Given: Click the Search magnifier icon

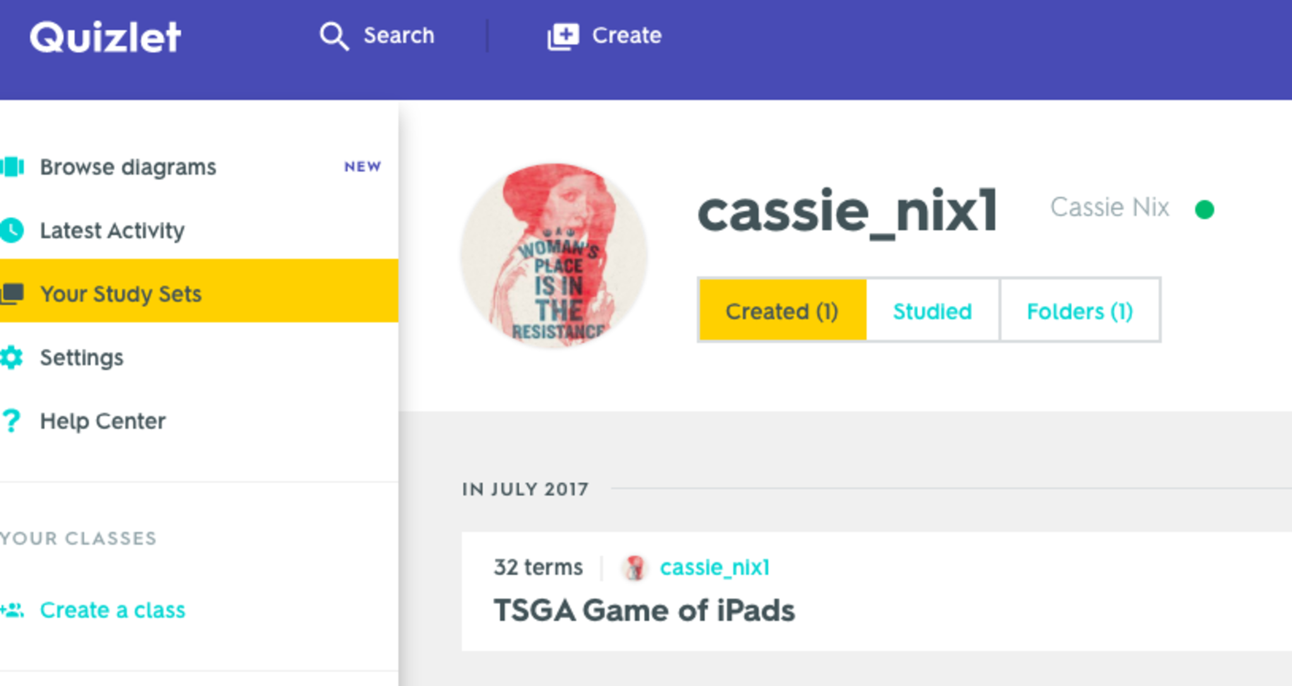Looking at the screenshot, I should click(333, 36).
